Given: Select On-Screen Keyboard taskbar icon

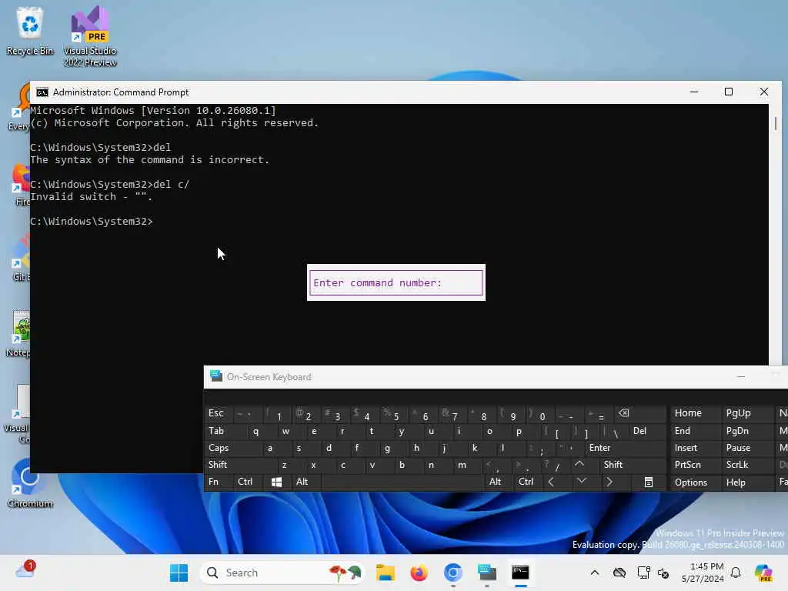Looking at the screenshot, I should pos(486,573).
